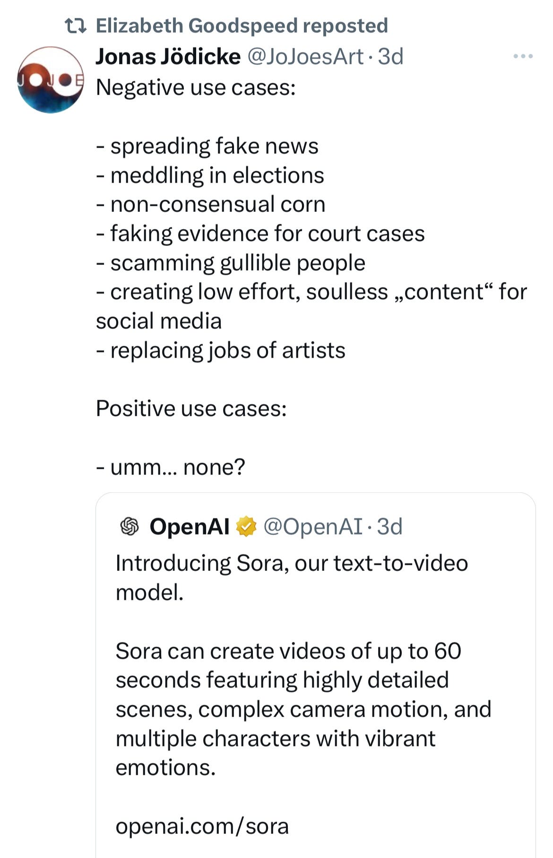
Task: Click the "replacing jobs of artists" line
Action: 221,350
